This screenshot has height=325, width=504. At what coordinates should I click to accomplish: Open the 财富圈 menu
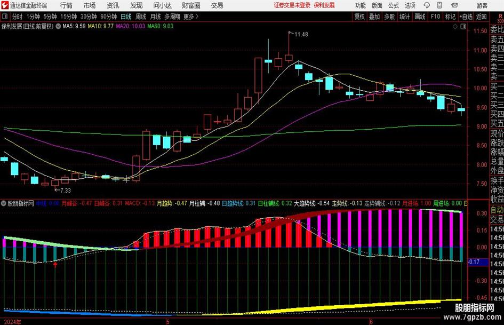(x=191, y=5)
